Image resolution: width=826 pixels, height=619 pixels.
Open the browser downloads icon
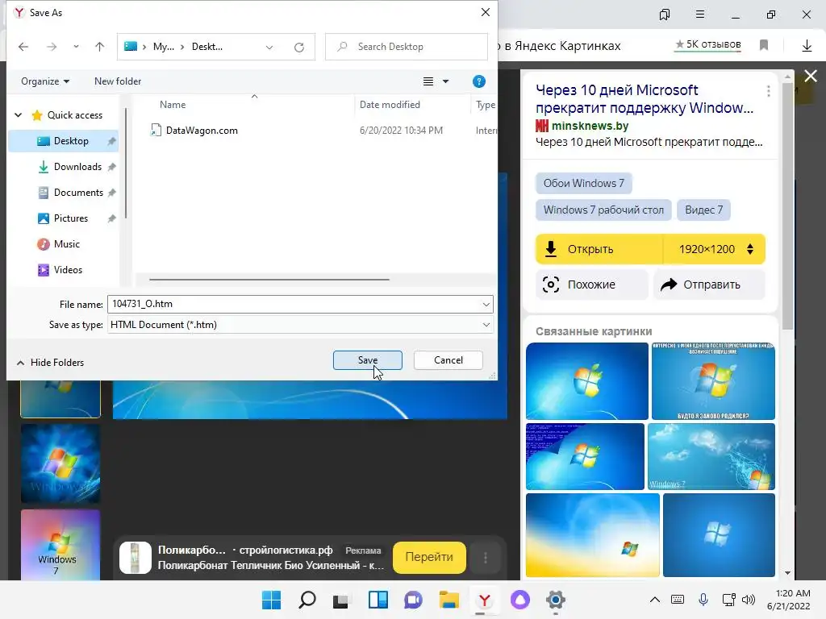(x=807, y=46)
